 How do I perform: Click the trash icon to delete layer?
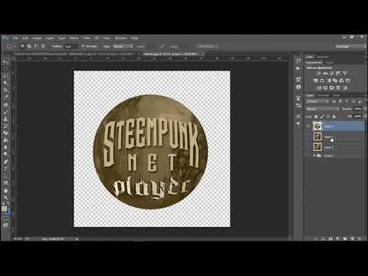[359, 238]
